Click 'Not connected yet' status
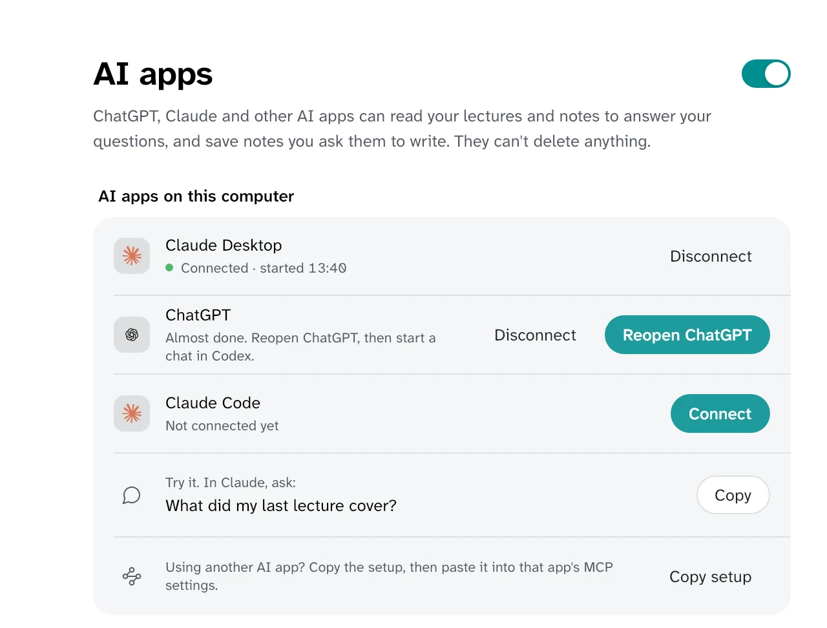Viewport: 827px width, 628px height. [222, 426]
